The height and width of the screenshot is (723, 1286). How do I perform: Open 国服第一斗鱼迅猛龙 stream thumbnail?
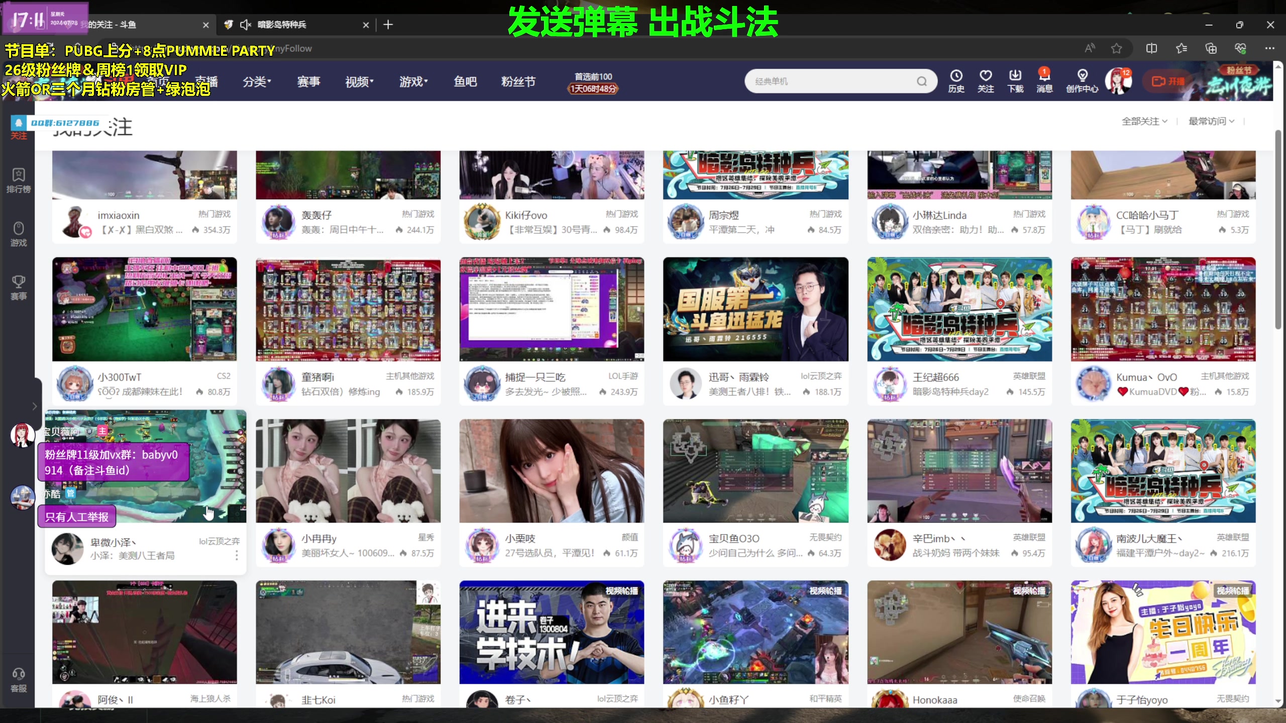[756, 309]
